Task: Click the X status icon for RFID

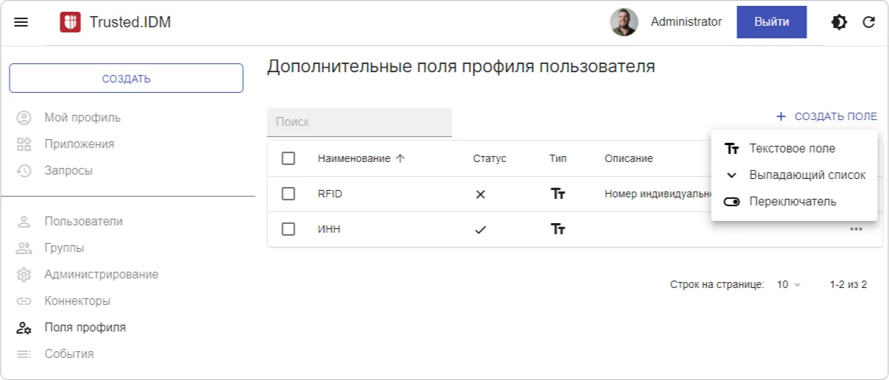Action: click(x=480, y=194)
